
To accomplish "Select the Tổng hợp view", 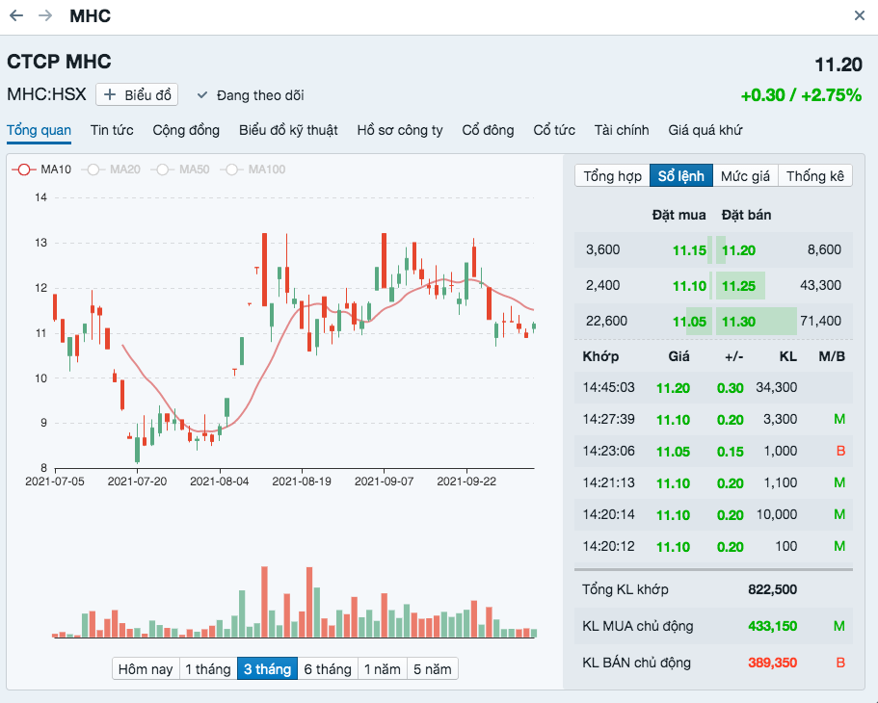I will [612, 176].
